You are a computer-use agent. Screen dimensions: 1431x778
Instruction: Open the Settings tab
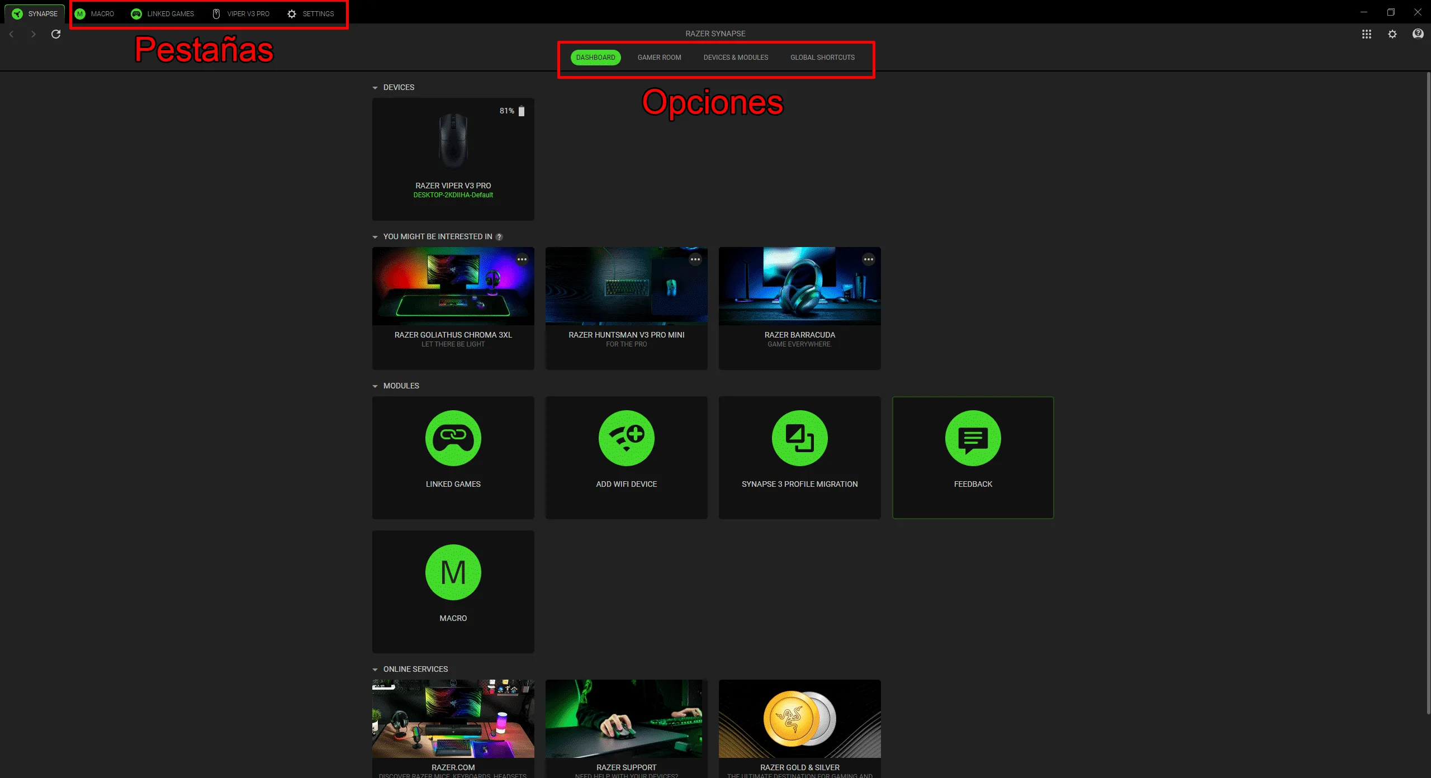[310, 13]
